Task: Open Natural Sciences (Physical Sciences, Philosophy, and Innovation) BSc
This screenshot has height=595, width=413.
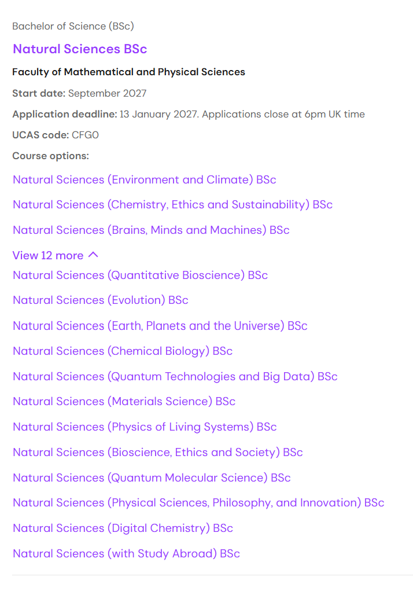Action: [x=198, y=502]
